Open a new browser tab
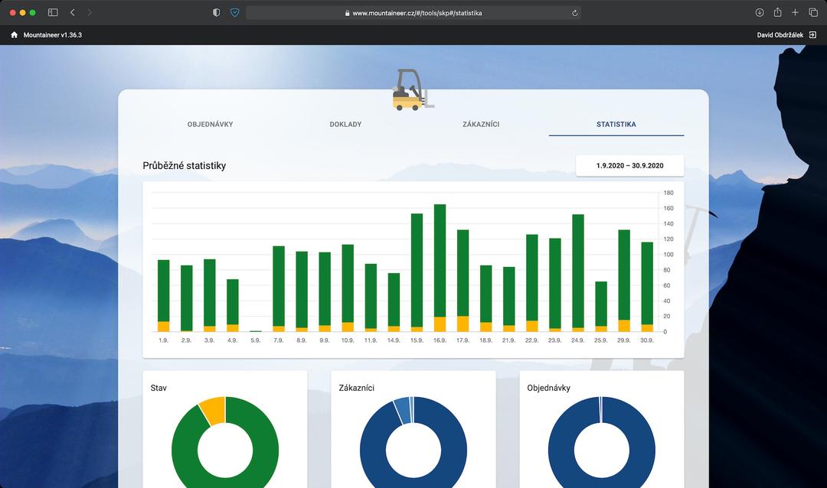 coord(795,13)
